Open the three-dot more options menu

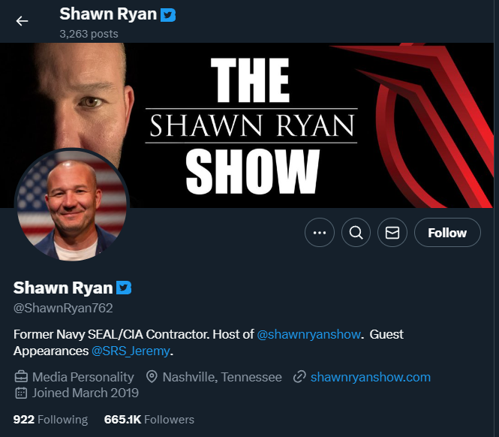pos(320,233)
